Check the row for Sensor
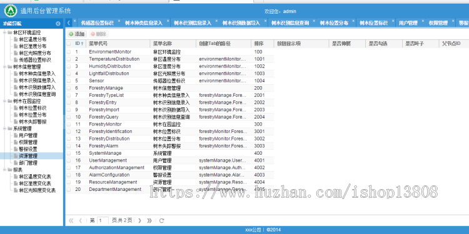The width and height of the screenshot is (469, 234). point(69,81)
